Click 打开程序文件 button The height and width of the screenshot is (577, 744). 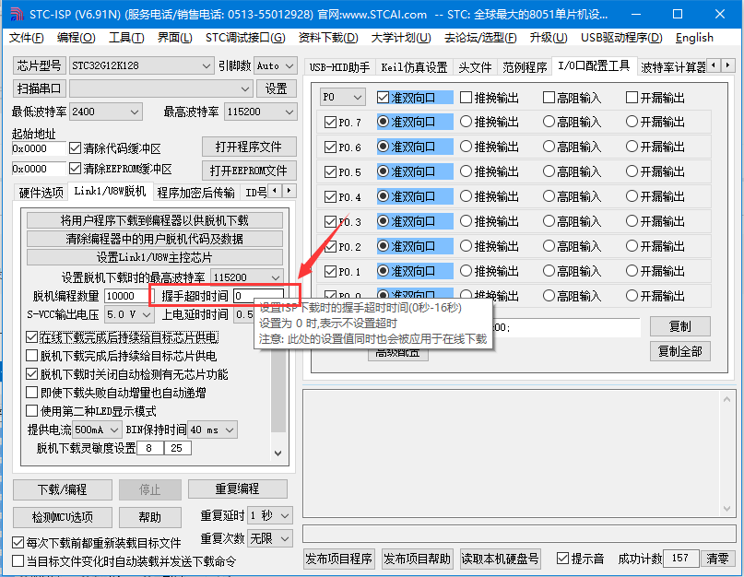click(249, 147)
